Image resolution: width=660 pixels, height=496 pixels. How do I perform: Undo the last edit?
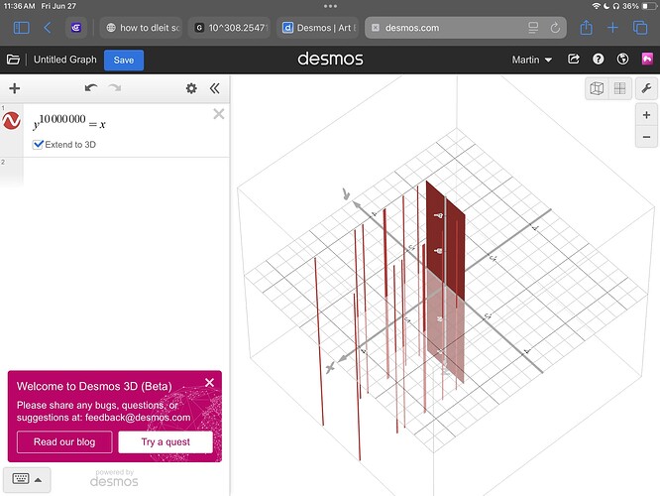[91, 88]
